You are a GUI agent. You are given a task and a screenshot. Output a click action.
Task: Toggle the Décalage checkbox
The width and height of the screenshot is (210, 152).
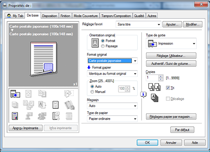(168, 99)
